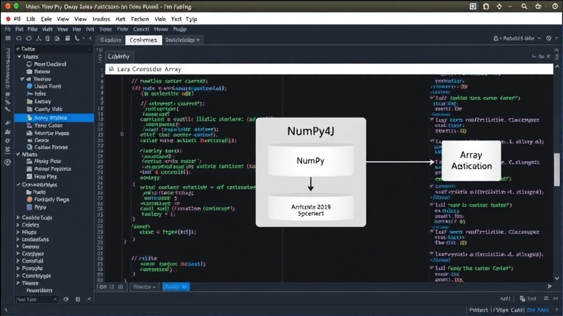Select 'Aooer Fepeiros' in the project tree
Viewport: 563px width, 316px height.
[52, 169]
